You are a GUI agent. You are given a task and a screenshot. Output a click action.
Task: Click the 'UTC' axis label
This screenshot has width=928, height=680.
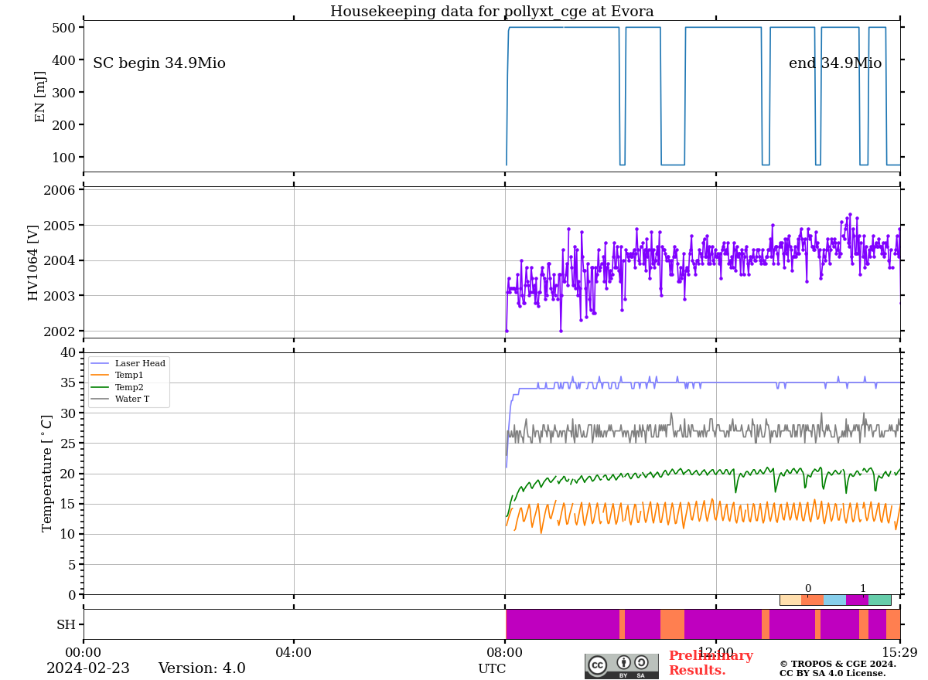coord(492,669)
